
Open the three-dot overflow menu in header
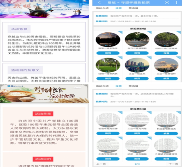(x=176, y=2)
